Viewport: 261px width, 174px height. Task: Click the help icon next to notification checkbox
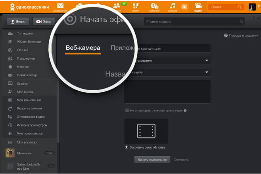pyautogui.click(x=185, y=110)
